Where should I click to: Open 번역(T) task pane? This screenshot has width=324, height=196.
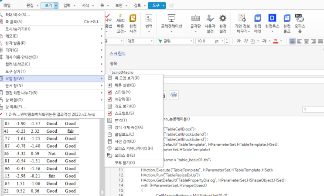tap(134, 120)
